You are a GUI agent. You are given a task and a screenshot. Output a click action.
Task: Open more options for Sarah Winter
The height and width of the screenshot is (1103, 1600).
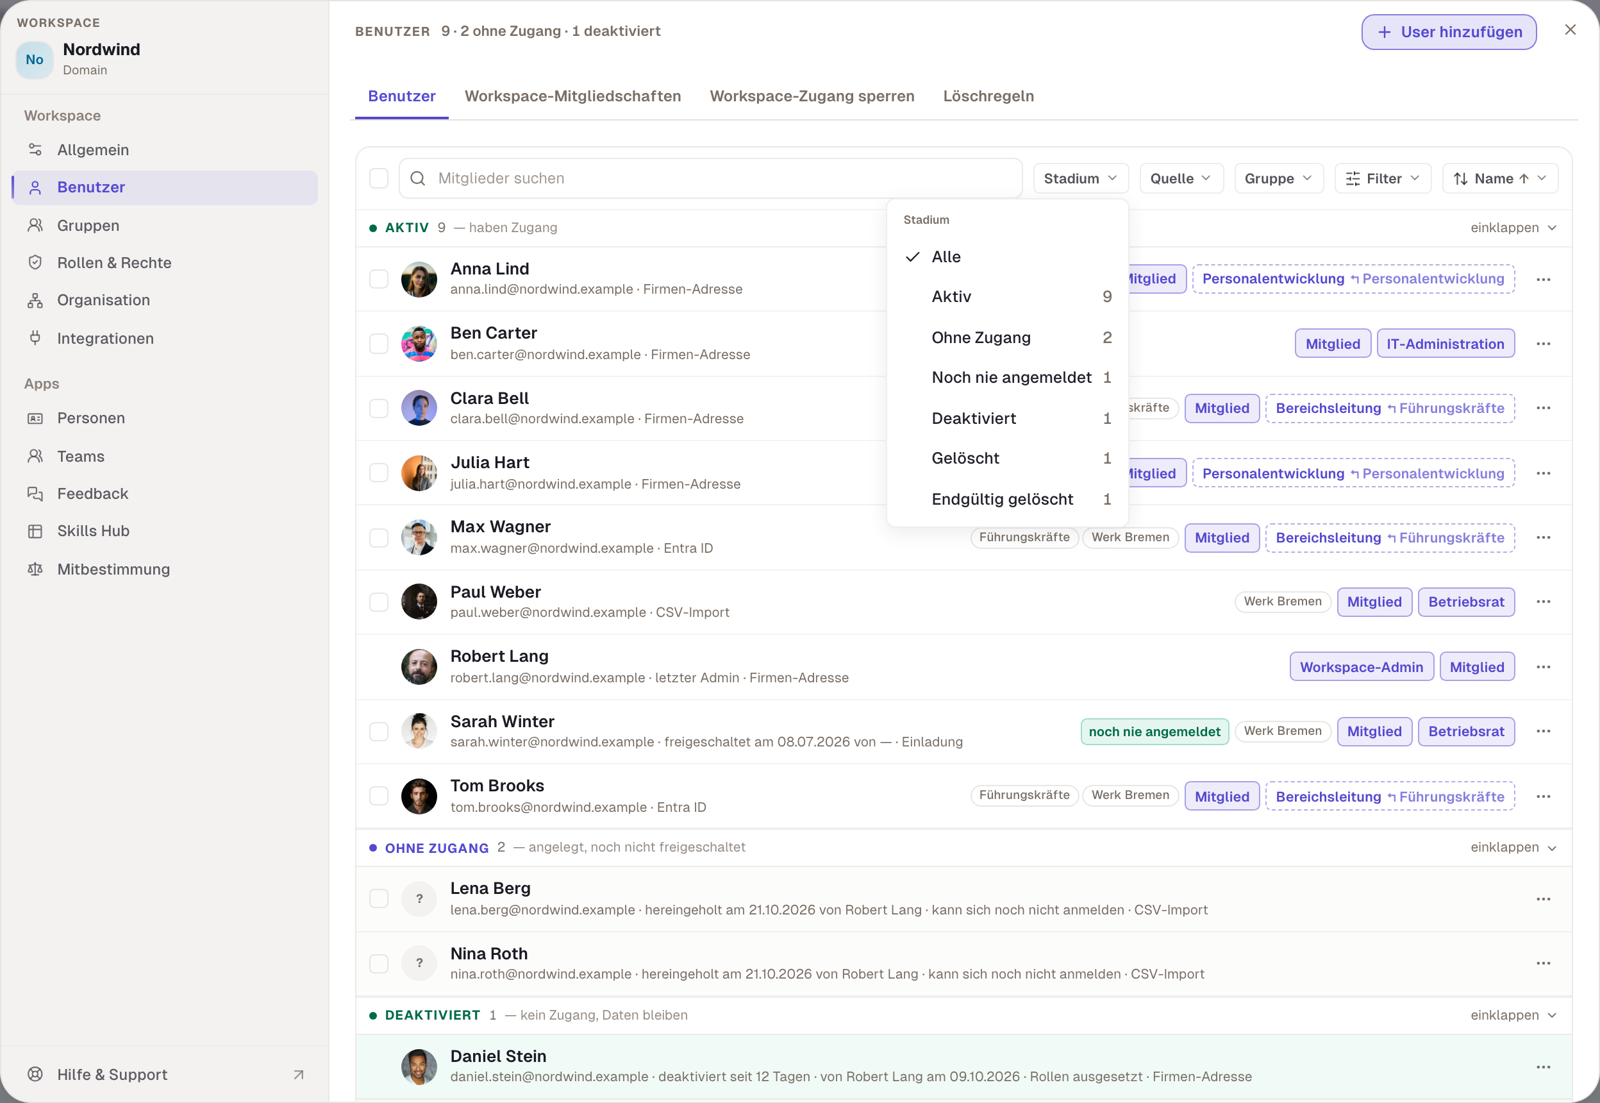click(x=1544, y=731)
